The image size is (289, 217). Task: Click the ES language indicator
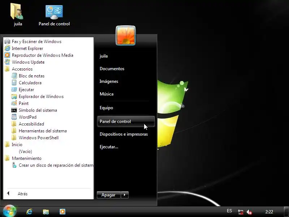tap(229, 211)
